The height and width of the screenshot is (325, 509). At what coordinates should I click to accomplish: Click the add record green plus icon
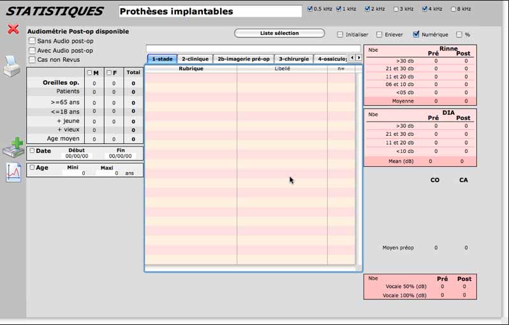[13, 148]
